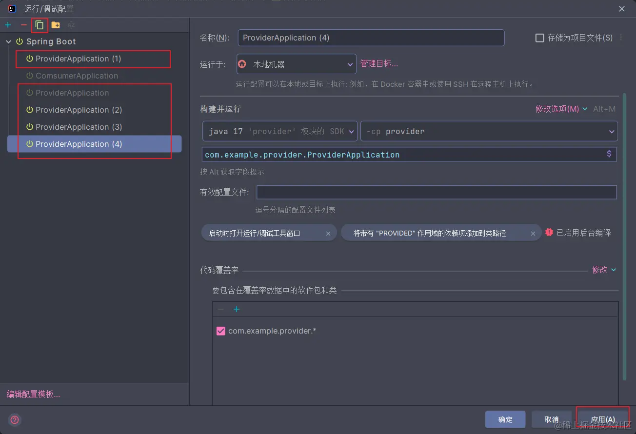Click the 名称 input field
636x434 pixels.
click(371, 38)
